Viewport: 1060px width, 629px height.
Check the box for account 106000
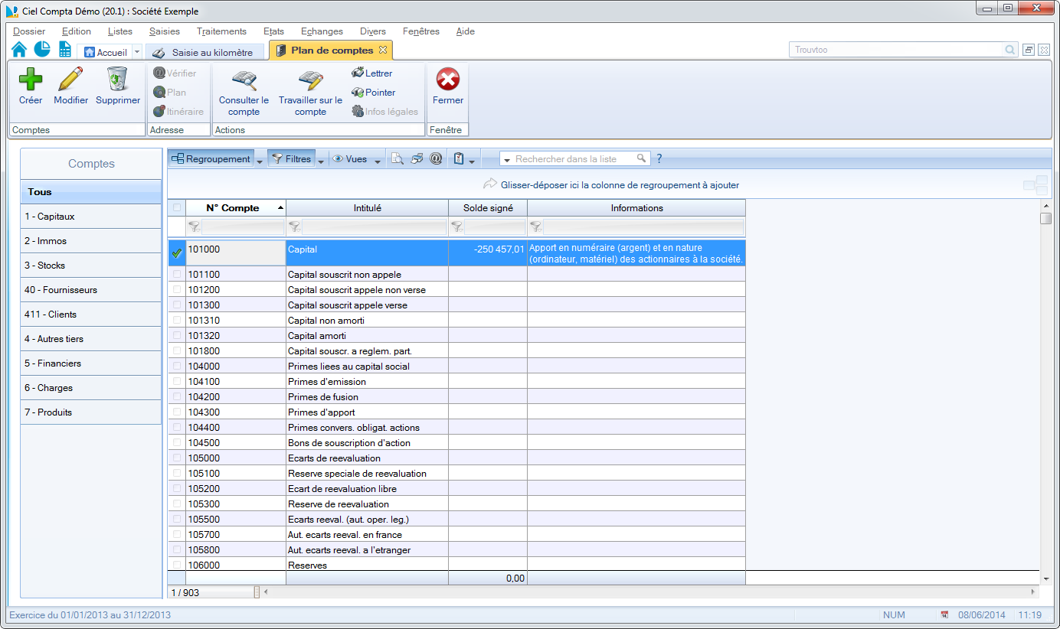pyautogui.click(x=178, y=565)
